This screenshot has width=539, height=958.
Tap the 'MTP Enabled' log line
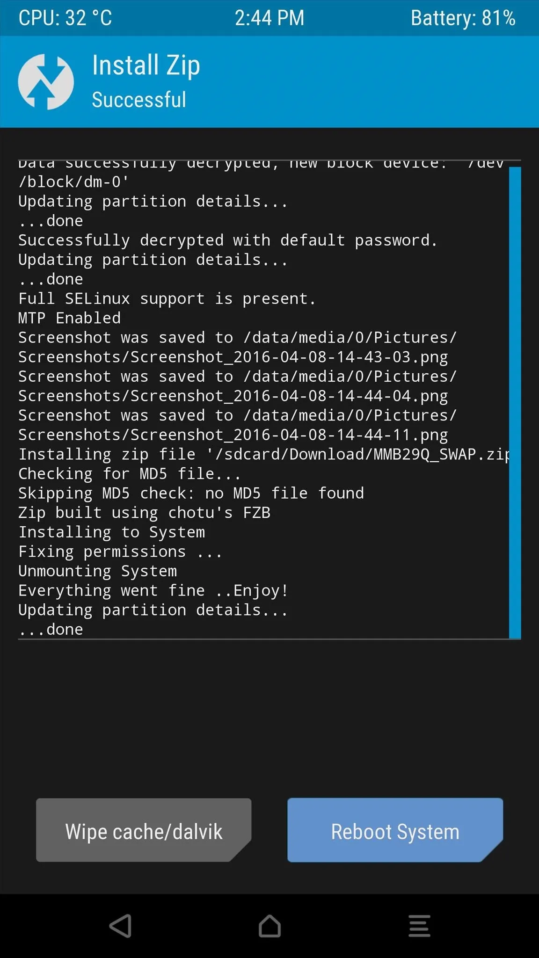pyautogui.click(x=69, y=318)
